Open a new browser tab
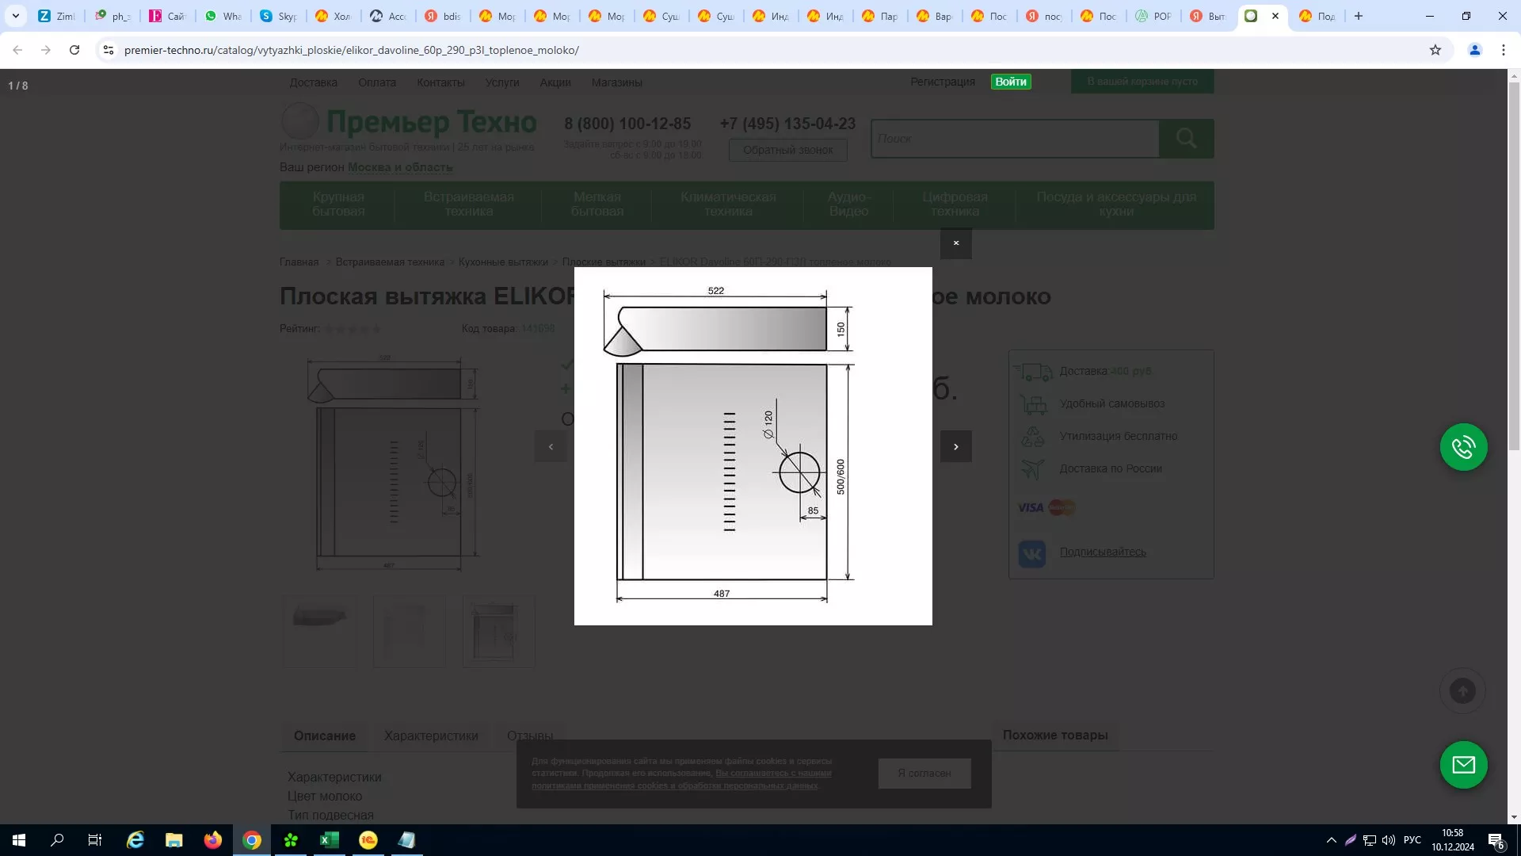The image size is (1521, 856). 1359,16
